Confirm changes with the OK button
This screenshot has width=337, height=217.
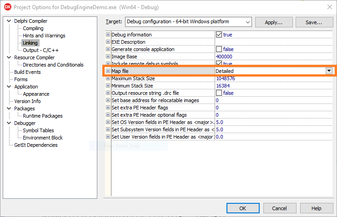243,208
